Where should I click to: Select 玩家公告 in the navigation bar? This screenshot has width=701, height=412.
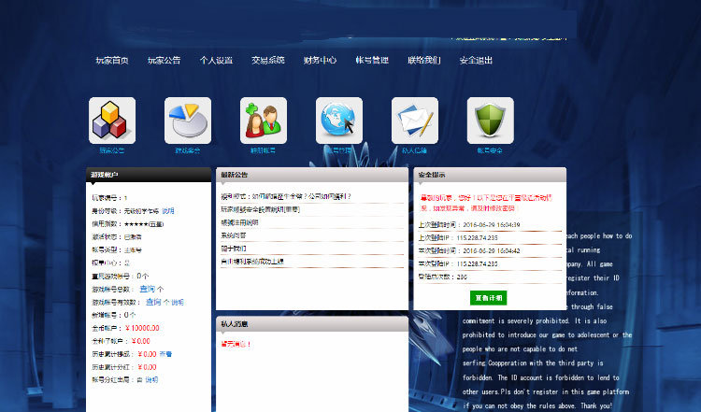click(x=164, y=60)
